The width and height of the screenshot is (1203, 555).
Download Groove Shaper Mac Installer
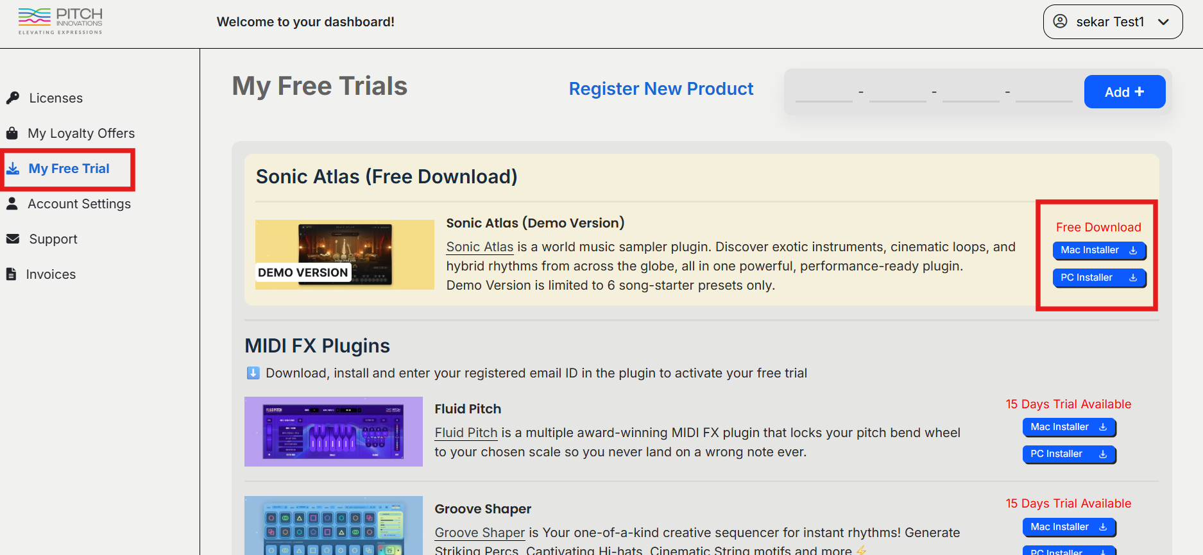coord(1068,527)
